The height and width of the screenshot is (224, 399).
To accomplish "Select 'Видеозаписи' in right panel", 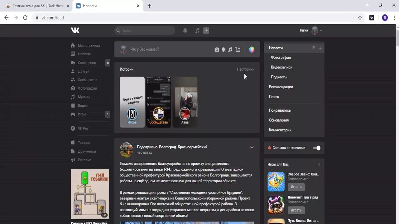I will 281,67.
